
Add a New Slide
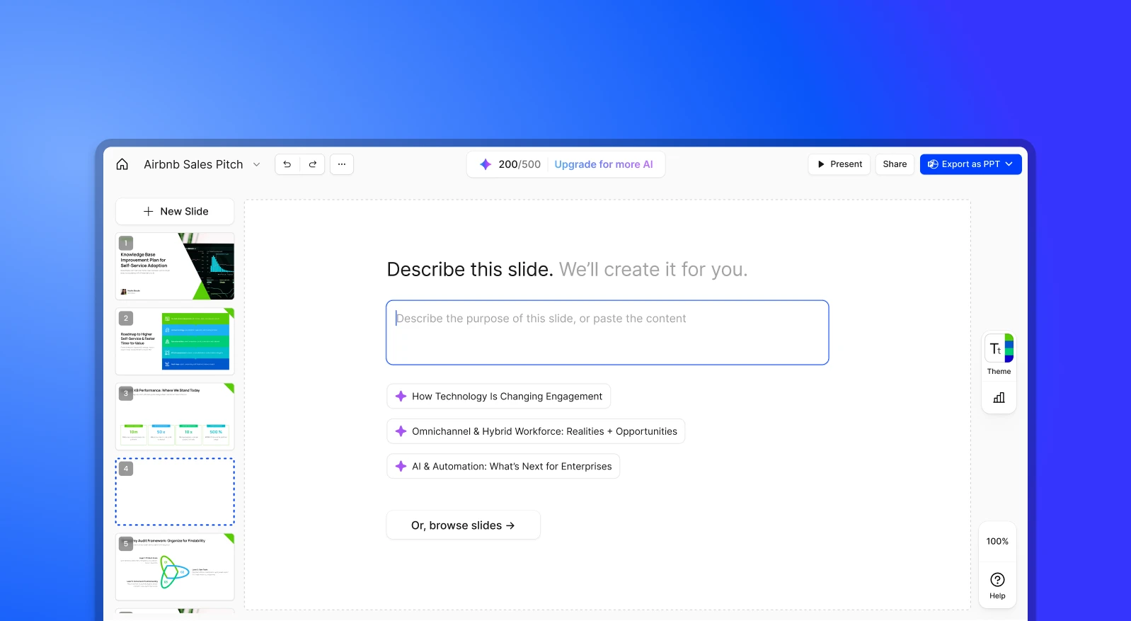click(175, 211)
